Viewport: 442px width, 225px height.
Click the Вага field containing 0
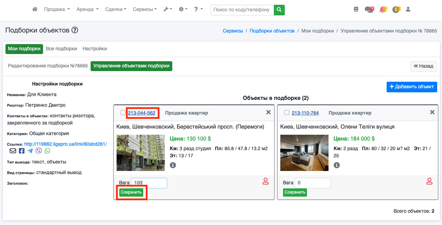click(313, 183)
